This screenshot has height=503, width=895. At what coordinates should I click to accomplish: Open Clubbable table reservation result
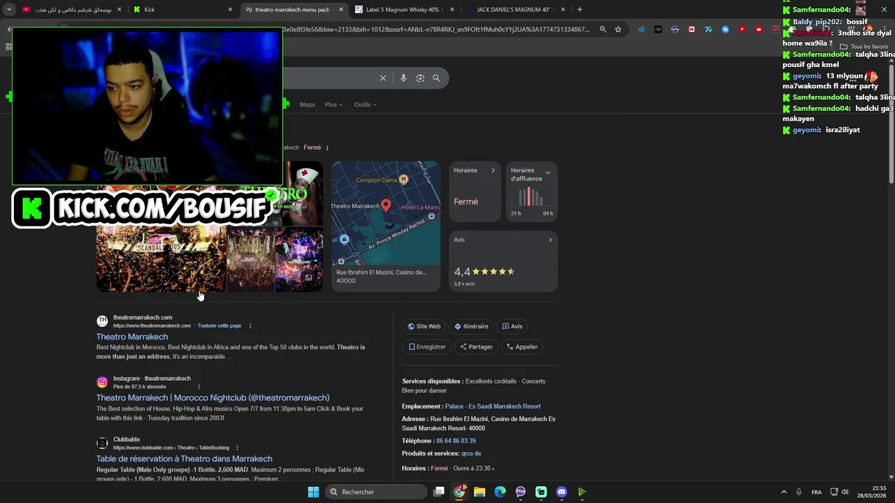(x=185, y=459)
